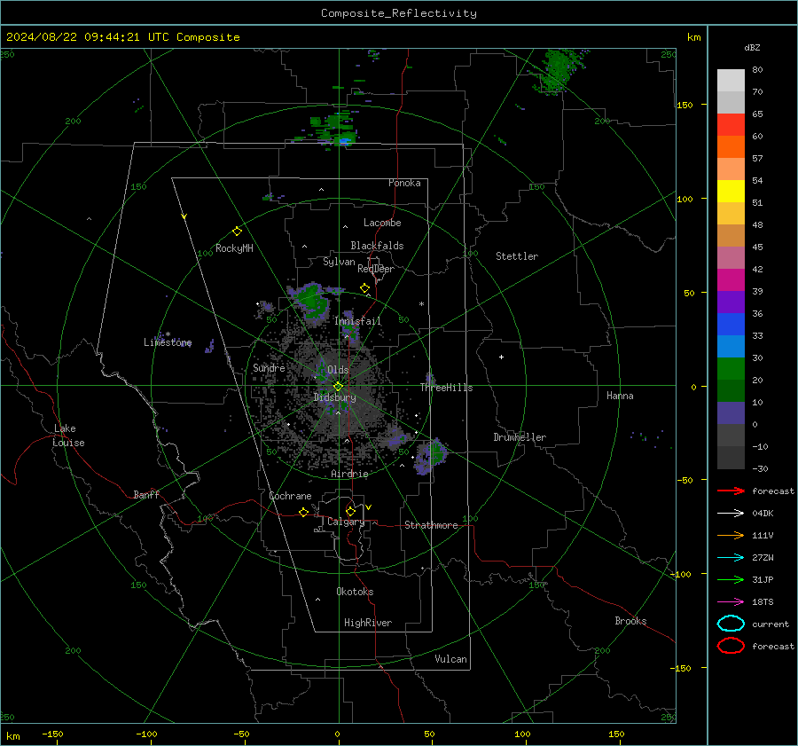This screenshot has width=798, height=746.
Task: Click the red forecast arrow in legend
Action: coord(731,491)
